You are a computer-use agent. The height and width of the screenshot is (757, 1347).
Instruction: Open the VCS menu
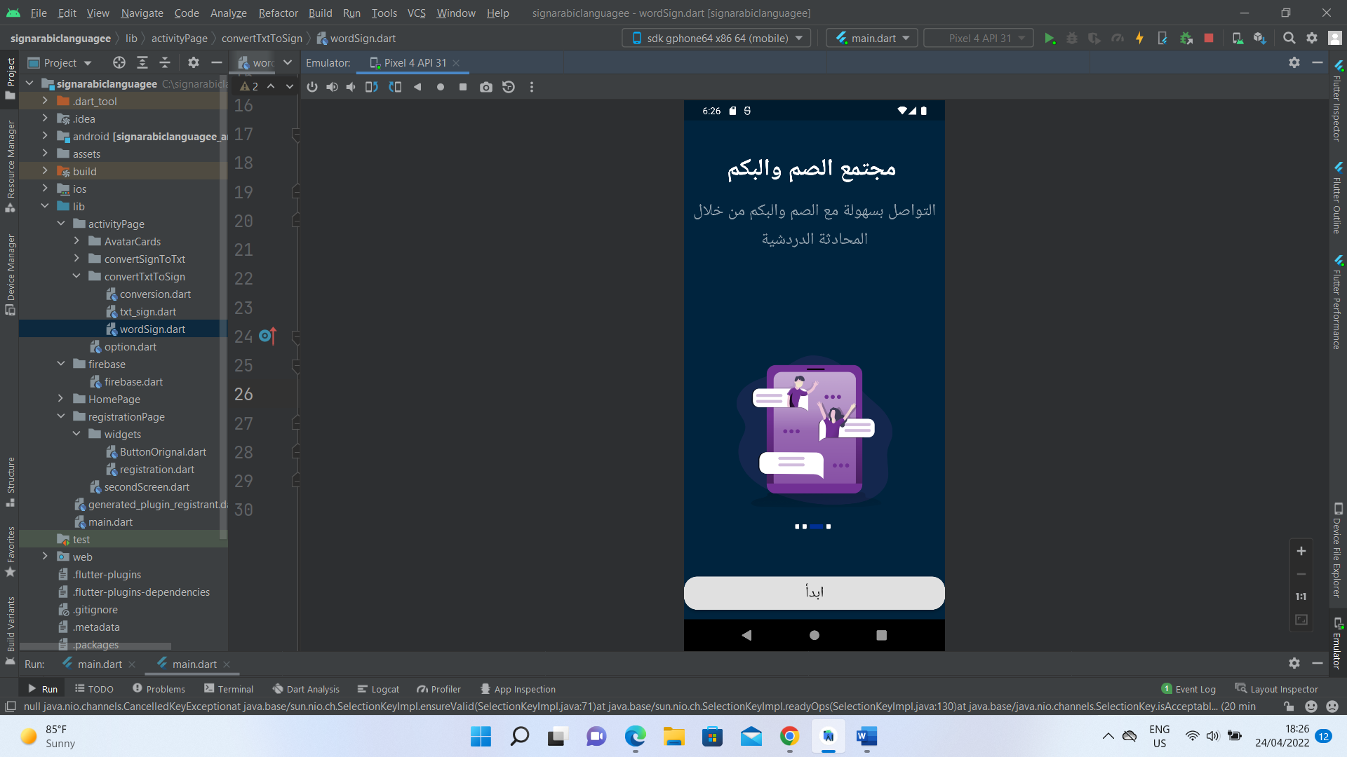coord(415,13)
